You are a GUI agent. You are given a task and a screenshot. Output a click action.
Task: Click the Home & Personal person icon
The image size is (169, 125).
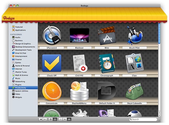click(13, 66)
